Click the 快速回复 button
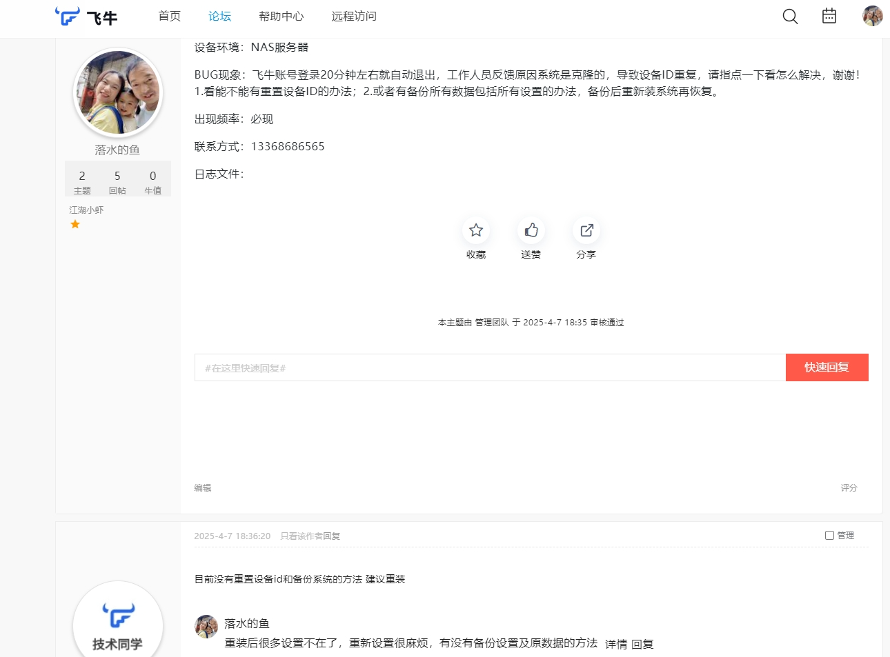The image size is (890, 657). pyautogui.click(x=827, y=367)
